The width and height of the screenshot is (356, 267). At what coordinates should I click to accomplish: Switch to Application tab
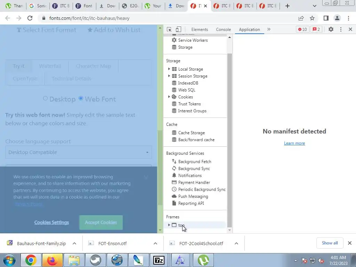tap(249, 30)
